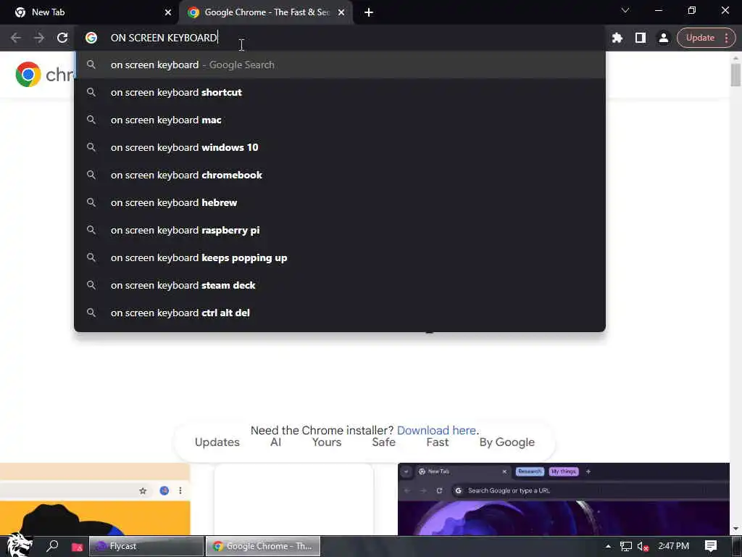
Task: Switch to Google Chrome taskbar button
Action: pyautogui.click(x=263, y=546)
